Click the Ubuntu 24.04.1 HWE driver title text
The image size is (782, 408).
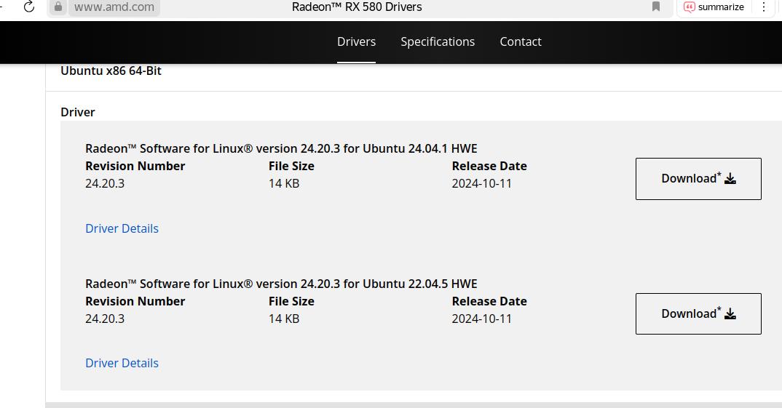[x=281, y=148]
